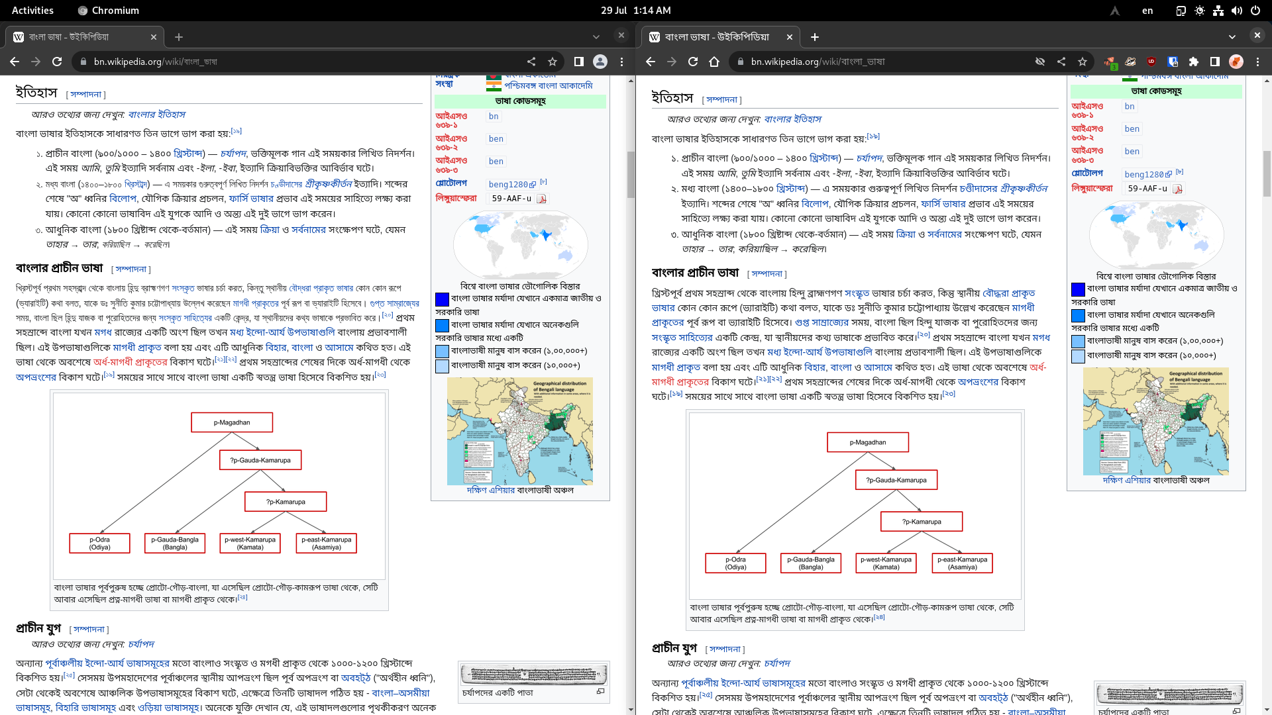The height and width of the screenshot is (715, 1272).
Task: Reload page in right browser window
Action: [x=693, y=62]
